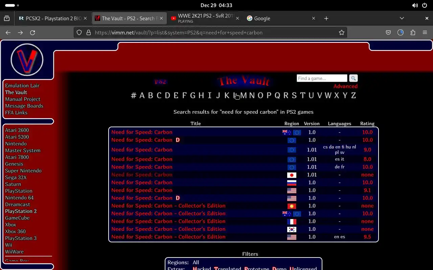The height and width of the screenshot is (270, 433).
Task: Close the WWE 2K21 YouTube tab
Action: [x=237, y=18]
